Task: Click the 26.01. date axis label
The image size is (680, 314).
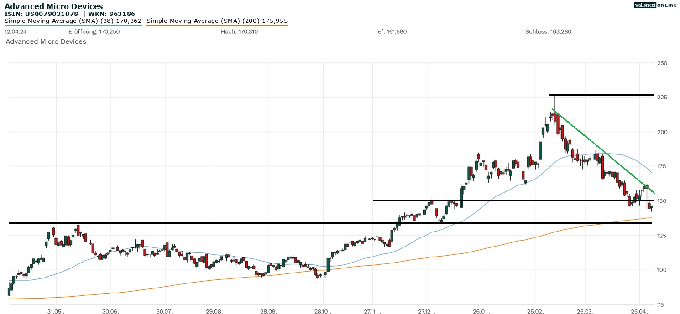Action: [x=481, y=312]
